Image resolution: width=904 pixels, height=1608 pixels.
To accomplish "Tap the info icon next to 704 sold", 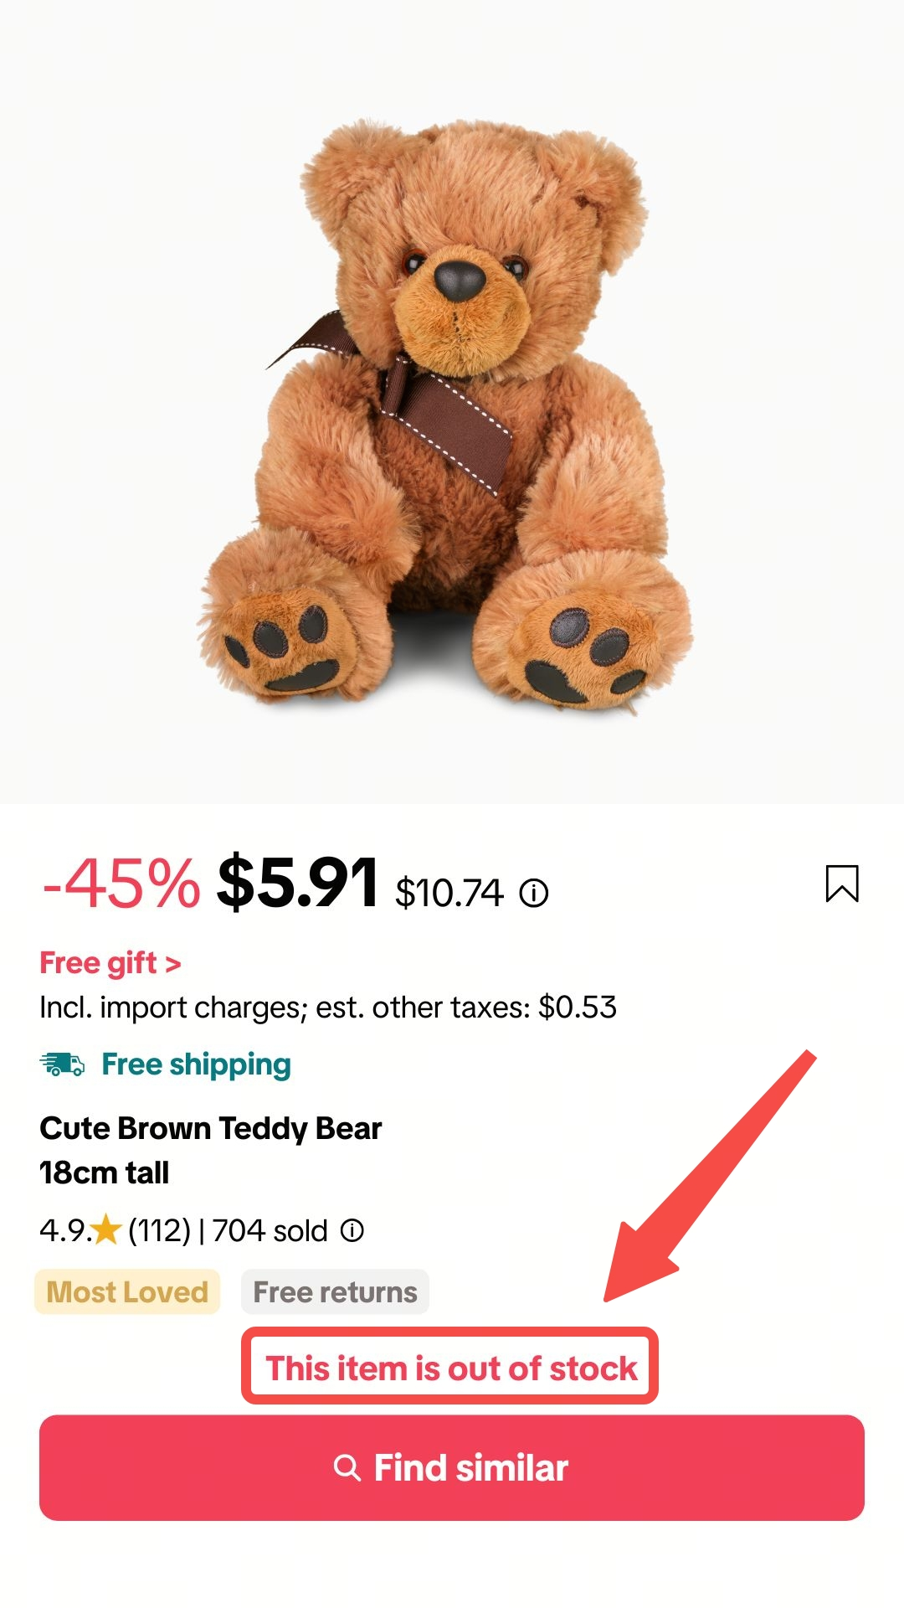I will coord(352,1230).
